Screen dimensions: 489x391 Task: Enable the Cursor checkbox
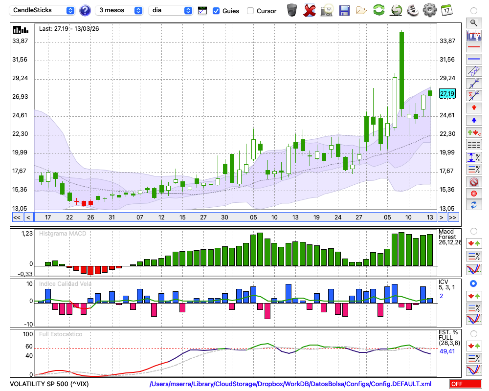tap(250, 11)
